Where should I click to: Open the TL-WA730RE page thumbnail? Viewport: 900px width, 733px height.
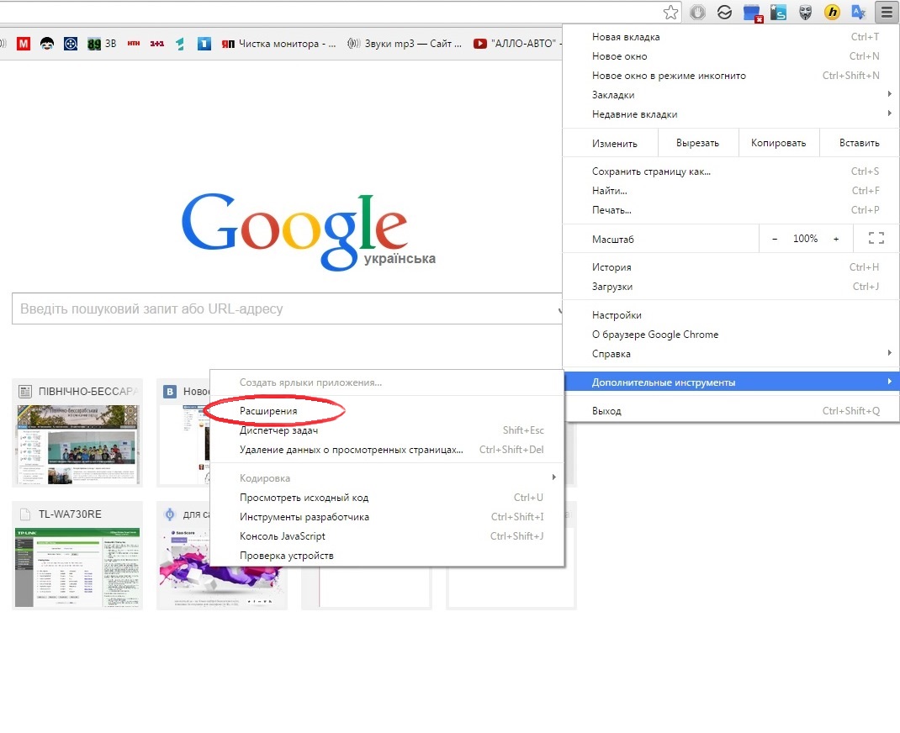pyautogui.click(x=77, y=555)
